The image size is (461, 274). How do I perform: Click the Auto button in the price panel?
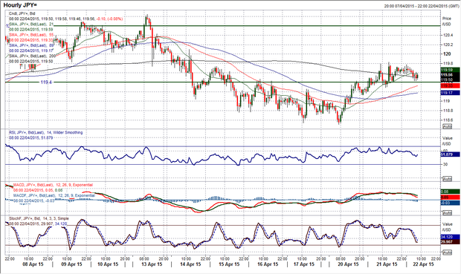click(x=447, y=126)
